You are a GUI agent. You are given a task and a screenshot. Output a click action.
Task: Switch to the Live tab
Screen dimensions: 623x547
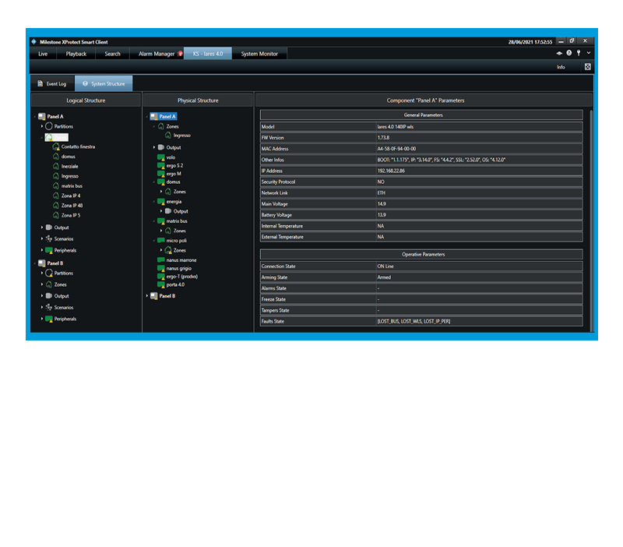[x=43, y=54]
